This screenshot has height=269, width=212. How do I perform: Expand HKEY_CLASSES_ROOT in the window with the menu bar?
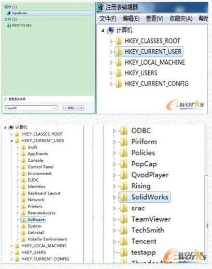click(111, 41)
